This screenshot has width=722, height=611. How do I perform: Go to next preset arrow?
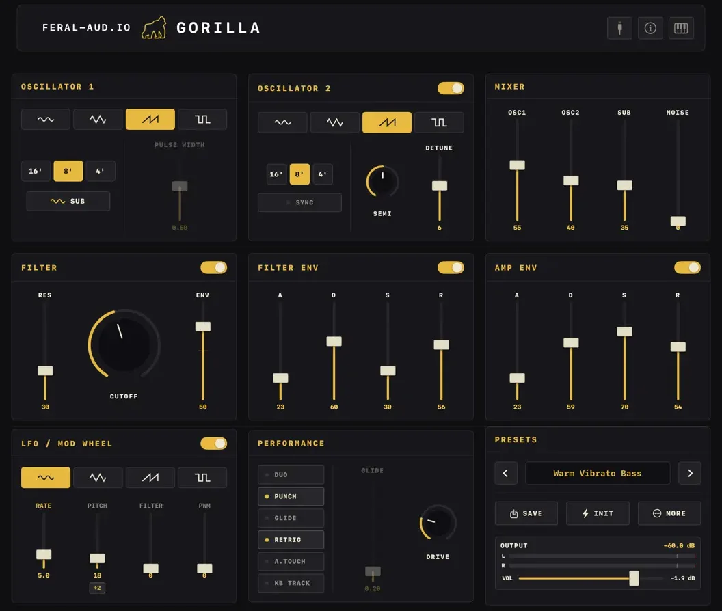tap(690, 473)
